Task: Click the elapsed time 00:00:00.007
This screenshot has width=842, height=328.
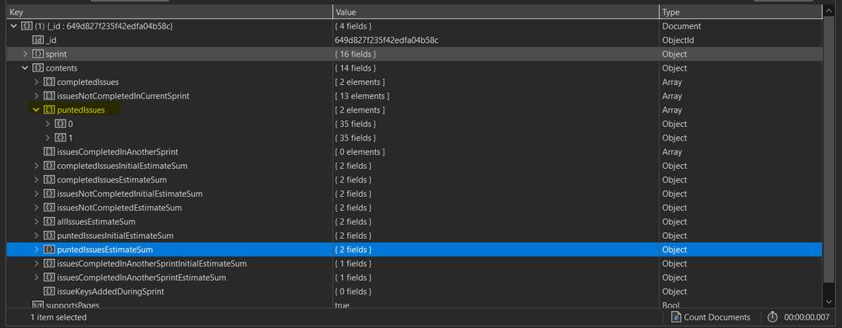Action: (807, 317)
